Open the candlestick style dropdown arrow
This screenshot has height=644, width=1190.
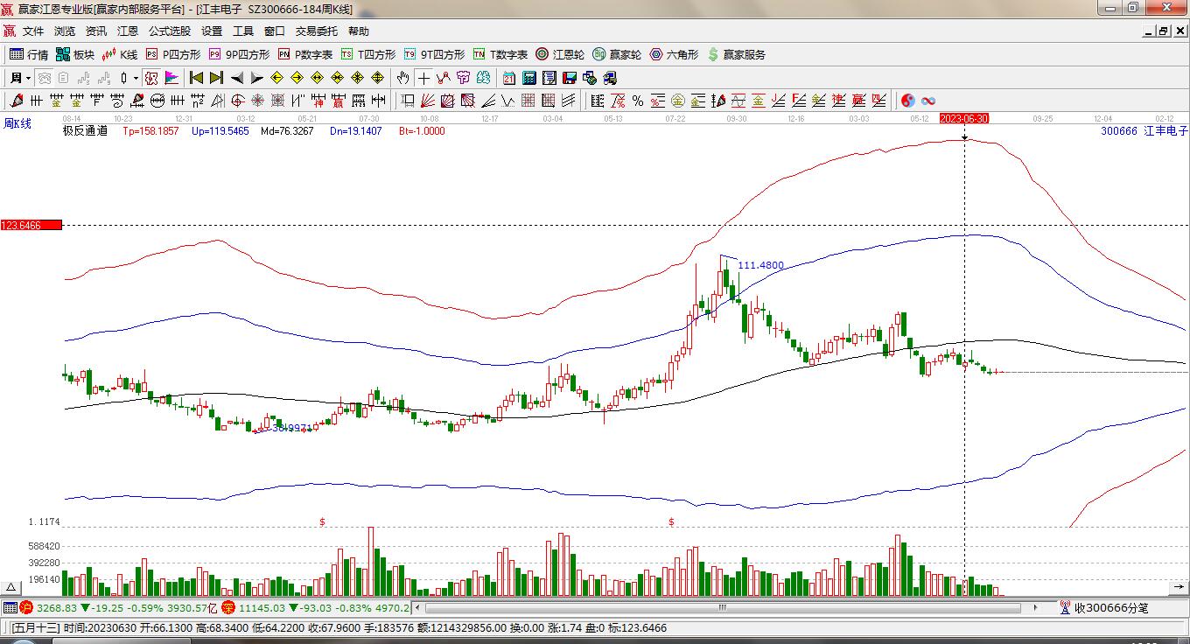click(x=136, y=78)
